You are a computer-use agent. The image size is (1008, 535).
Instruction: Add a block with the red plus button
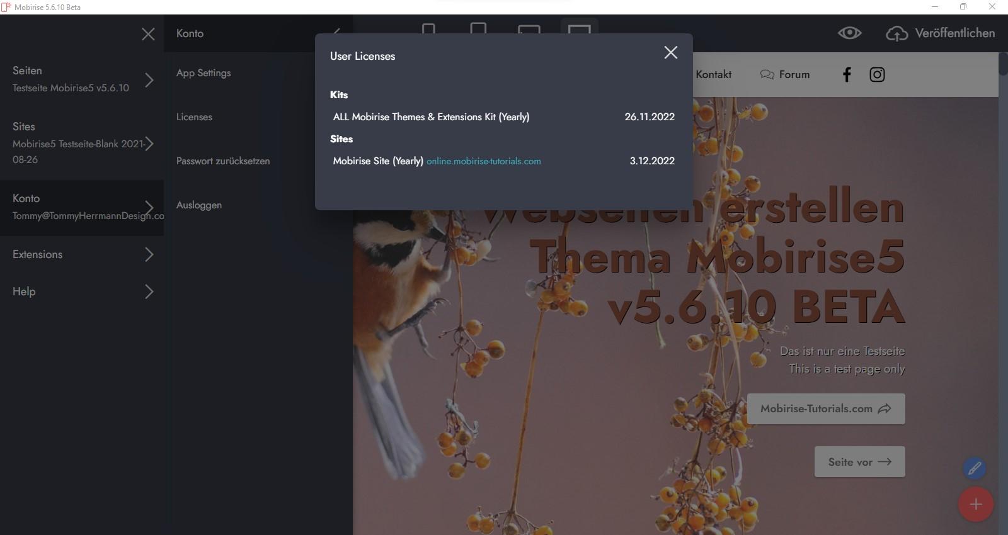point(976,504)
